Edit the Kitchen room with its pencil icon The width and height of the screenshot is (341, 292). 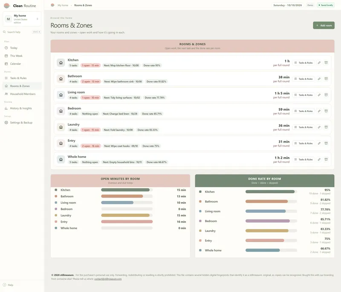pyautogui.click(x=319, y=63)
